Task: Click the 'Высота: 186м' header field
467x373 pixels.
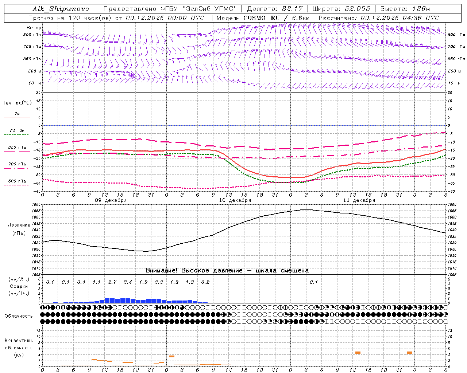Action: [405, 9]
